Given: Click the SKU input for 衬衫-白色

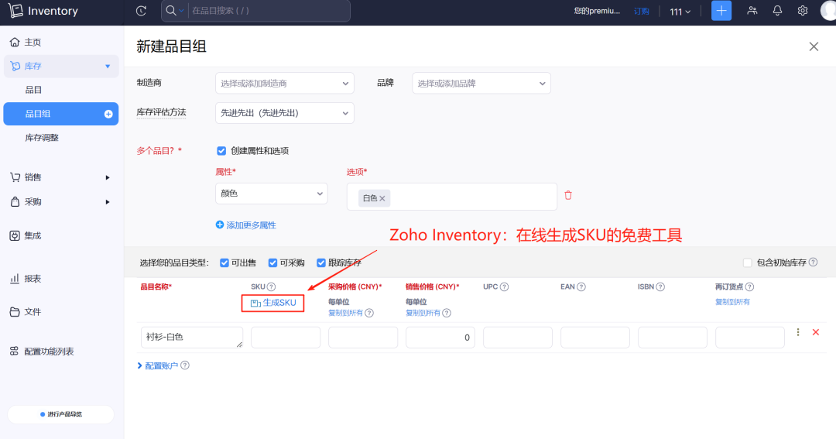Looking at the screenshot, I should coord(285,337).
